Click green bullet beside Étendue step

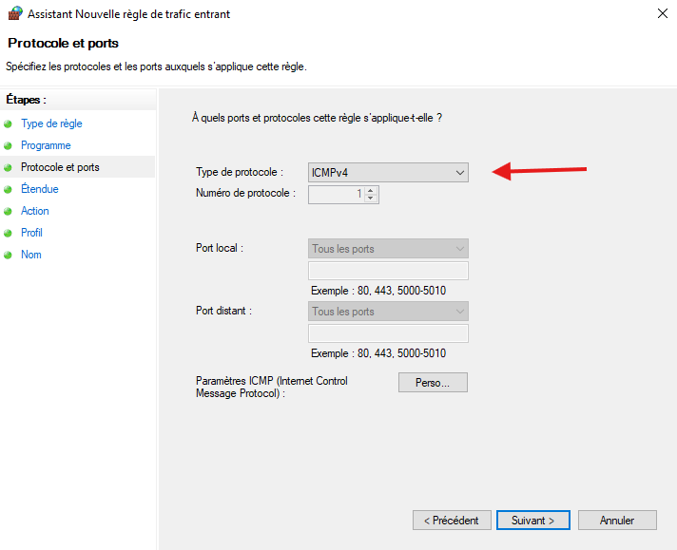[8, 189]
